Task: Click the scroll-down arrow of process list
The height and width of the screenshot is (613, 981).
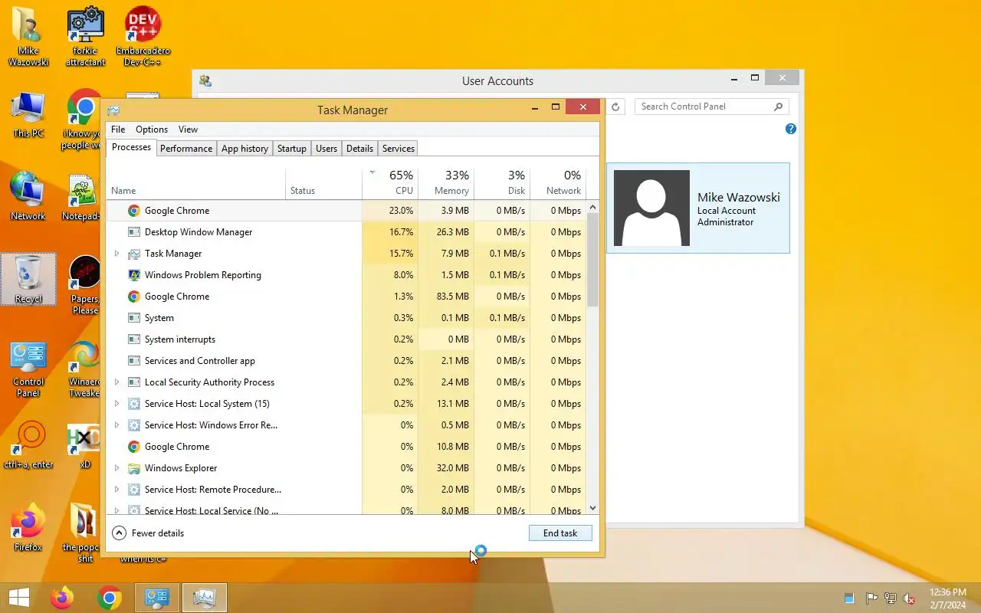Action: tap(592, 508)
